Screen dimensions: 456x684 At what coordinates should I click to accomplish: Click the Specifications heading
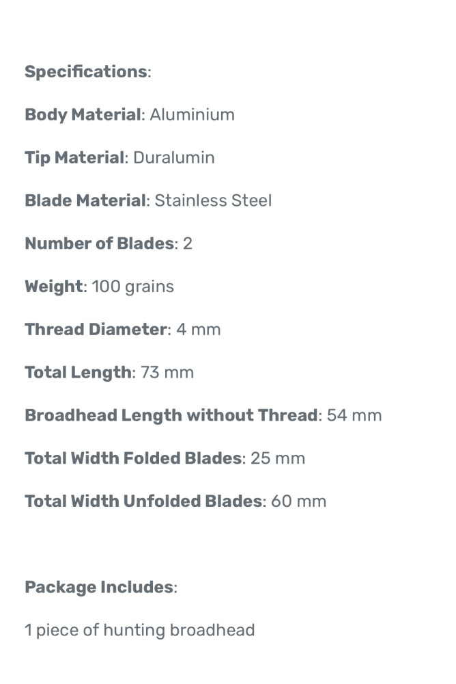click(x=85, y=72)
